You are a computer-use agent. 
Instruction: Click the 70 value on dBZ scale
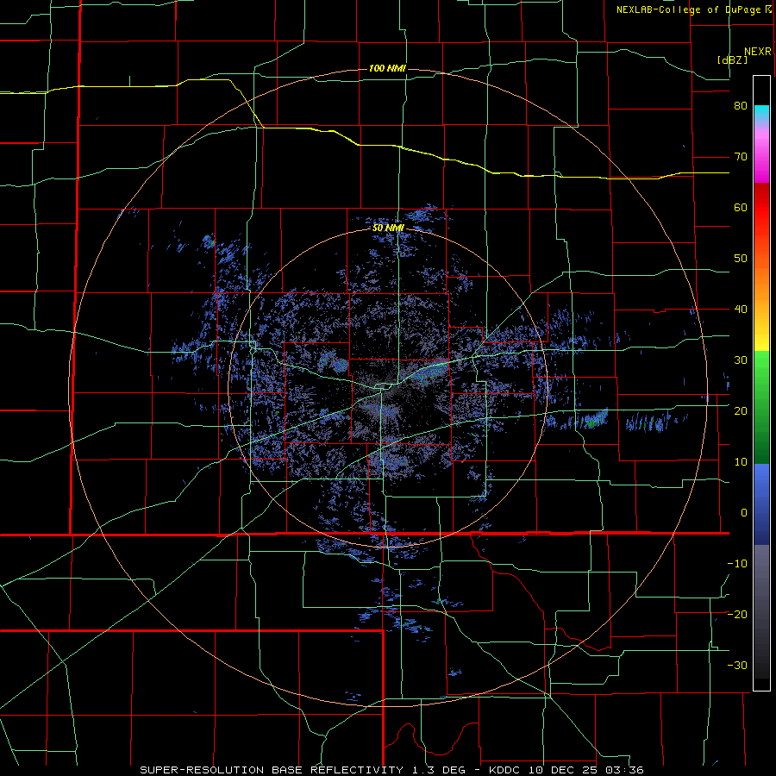coord(741,157)
